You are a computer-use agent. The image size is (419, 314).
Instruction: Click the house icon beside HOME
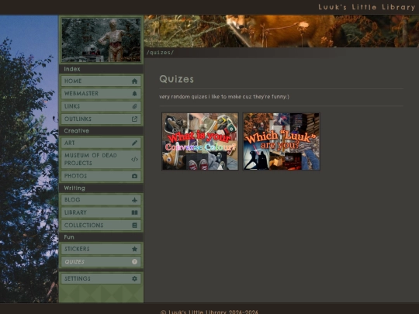[x=134, y=81]
